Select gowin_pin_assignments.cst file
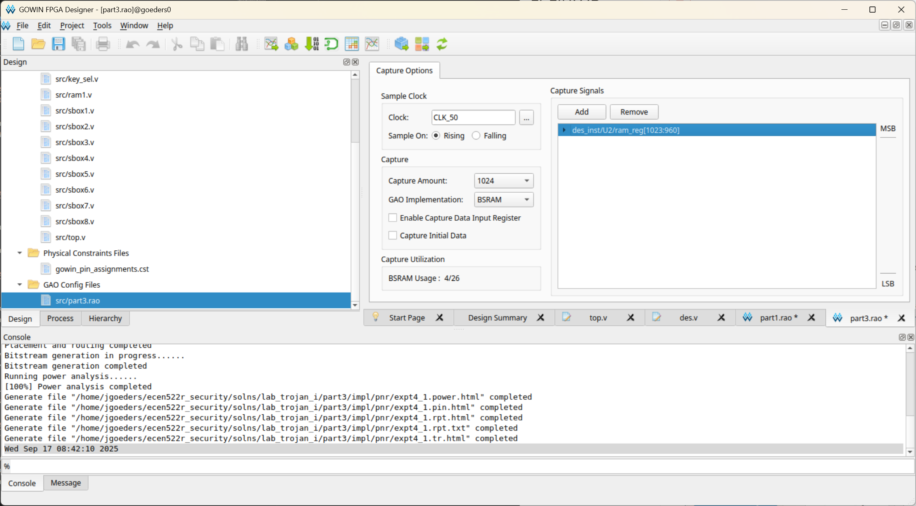Viewport: 916px width, 506px height. click(x=102, y=269)
